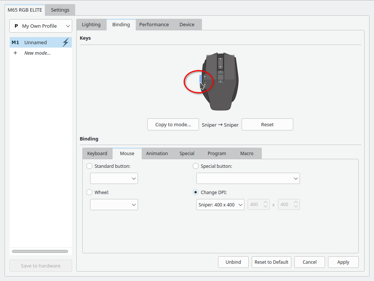The width and height of the screenshot is (374, 281).
Task: Open the Lighting tab
Action: point(91,24)
